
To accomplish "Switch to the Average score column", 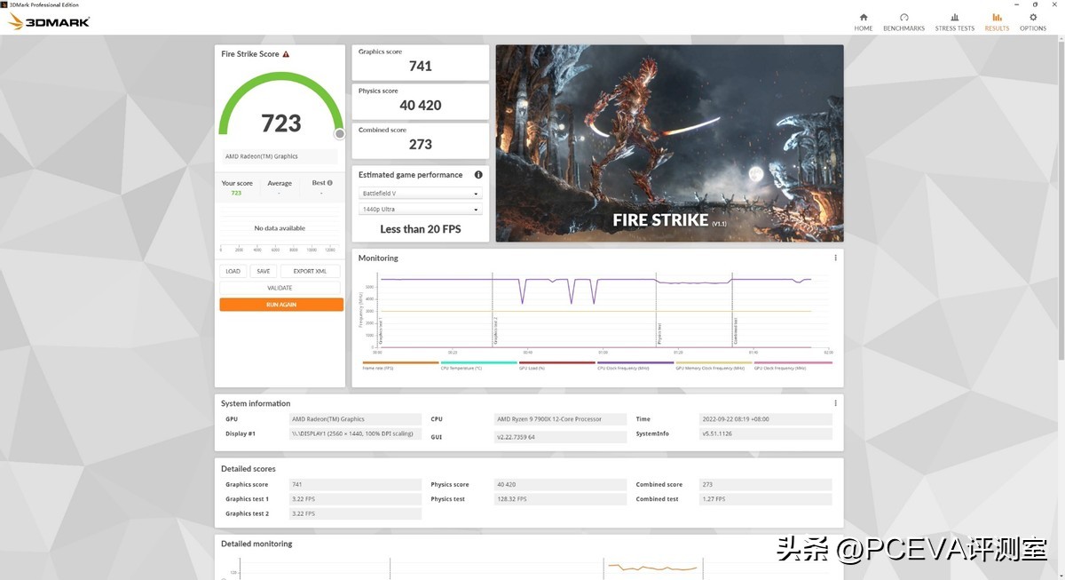I will [280, 183].
